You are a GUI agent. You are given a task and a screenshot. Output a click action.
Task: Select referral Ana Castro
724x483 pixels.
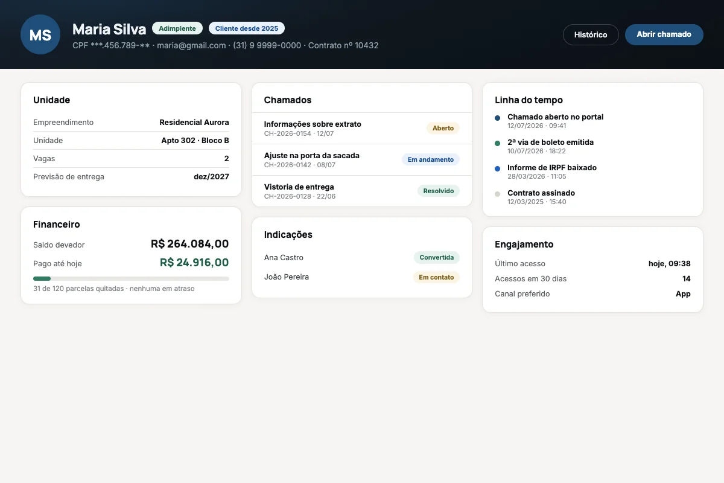284,258
